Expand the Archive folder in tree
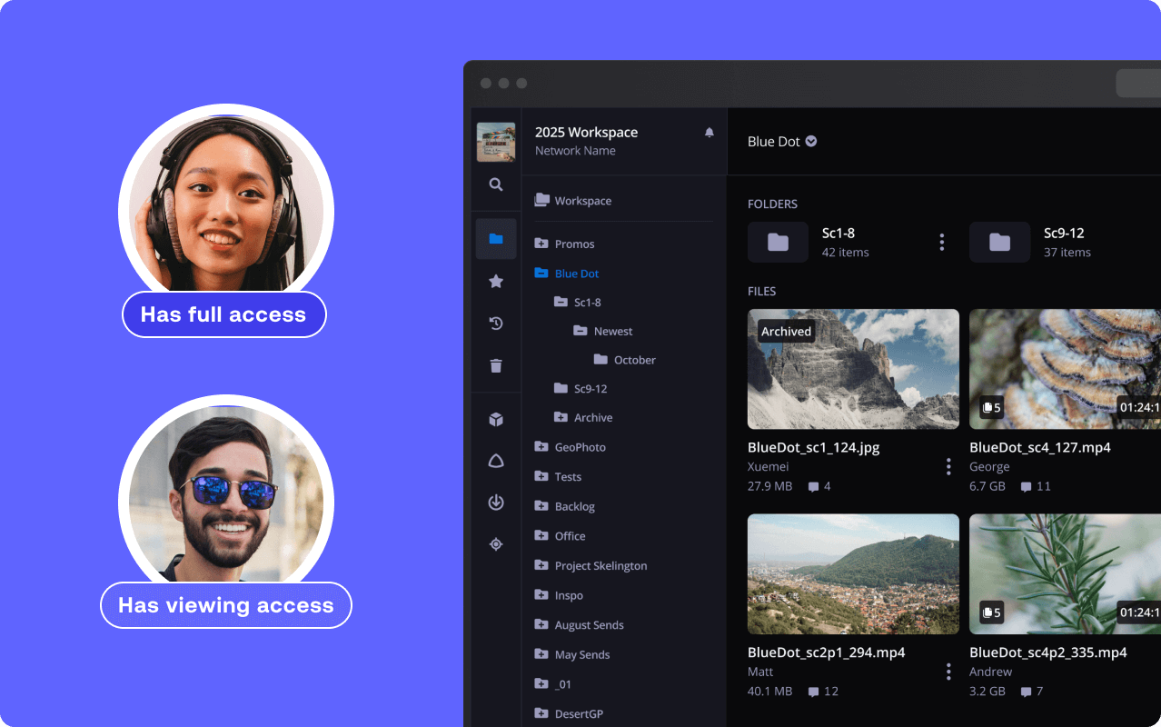The image size is (1161, 727). (x=561, y=417)
